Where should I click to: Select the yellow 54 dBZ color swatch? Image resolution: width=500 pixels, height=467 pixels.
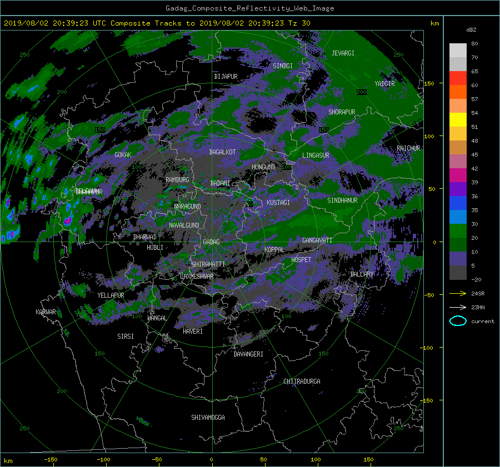[458, 119]
